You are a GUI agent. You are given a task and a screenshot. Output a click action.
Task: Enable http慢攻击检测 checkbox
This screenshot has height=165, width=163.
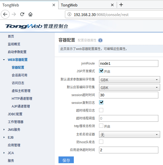pyautogui.click(x=101, y=126)
